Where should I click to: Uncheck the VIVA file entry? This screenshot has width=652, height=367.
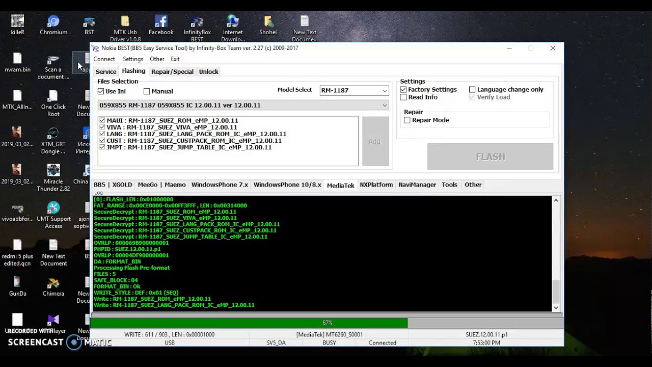tap(102, 127)
